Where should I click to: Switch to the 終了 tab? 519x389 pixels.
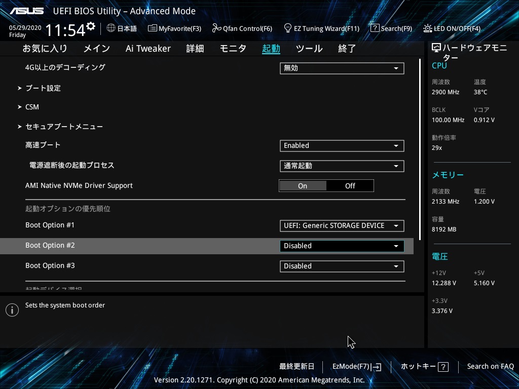pyautogui.click(x=347, y=49)
